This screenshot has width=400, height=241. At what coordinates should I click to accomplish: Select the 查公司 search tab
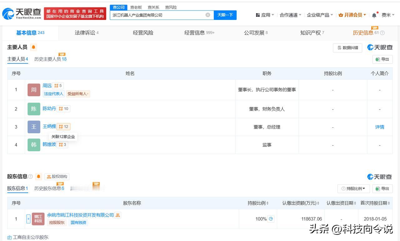pos(119,7)
